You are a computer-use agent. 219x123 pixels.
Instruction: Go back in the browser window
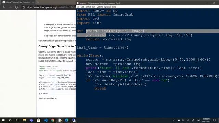tap(4, 7)
